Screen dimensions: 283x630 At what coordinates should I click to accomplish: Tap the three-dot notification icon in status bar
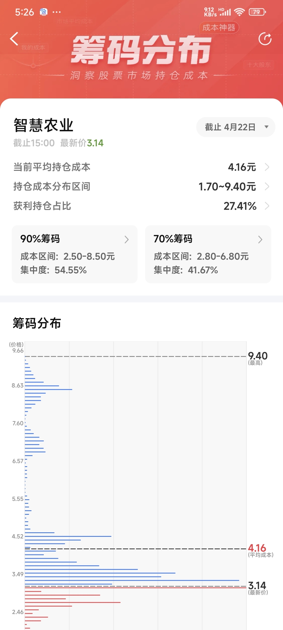pyautogui.click(x=57, y=12)
